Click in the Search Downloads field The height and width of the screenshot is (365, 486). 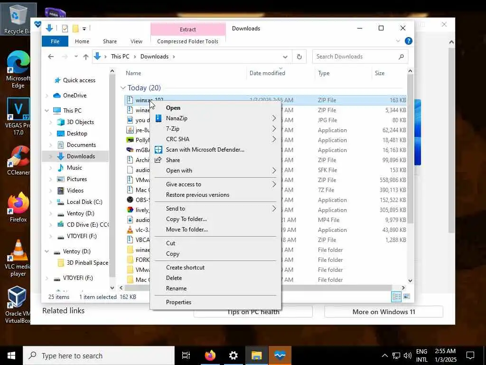pos(360,57)
